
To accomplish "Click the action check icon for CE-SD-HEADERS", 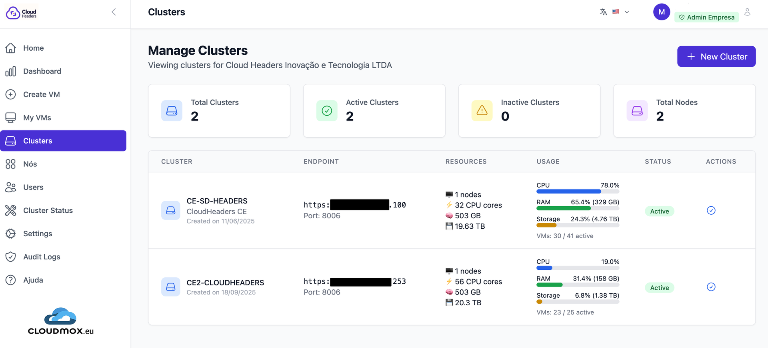I will point(711,210).
